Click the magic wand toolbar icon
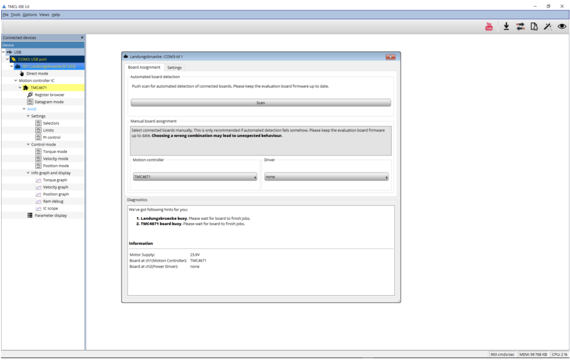The height and width of the screenshot is (362, 570). [548, 26]
